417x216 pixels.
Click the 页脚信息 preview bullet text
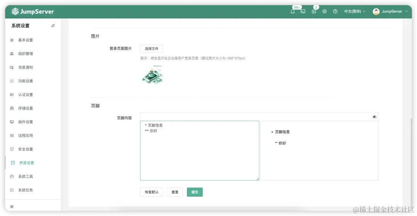point(282,132)
